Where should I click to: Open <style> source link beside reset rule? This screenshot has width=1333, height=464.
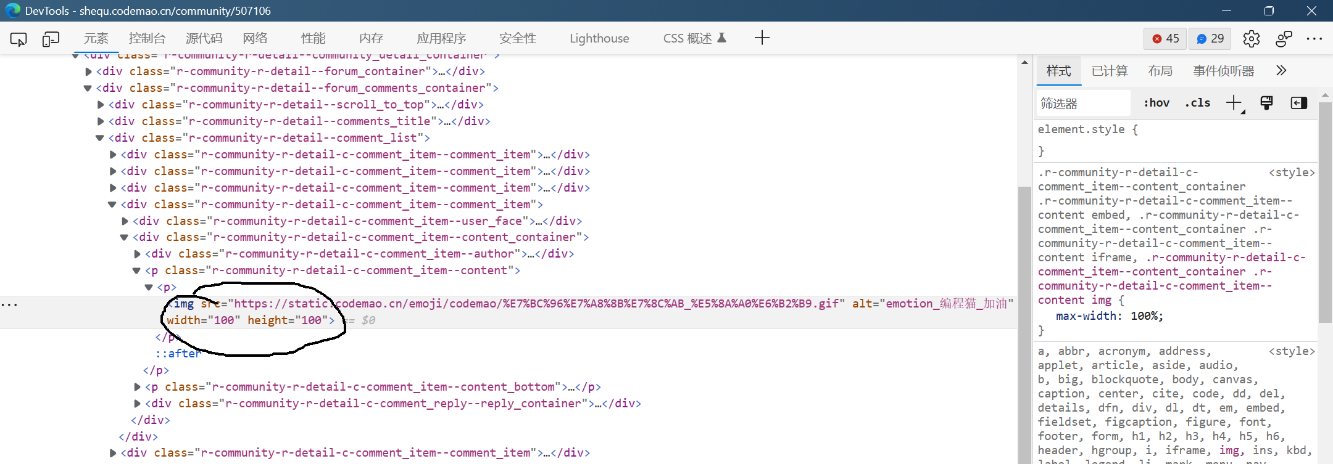point(1292,351)
